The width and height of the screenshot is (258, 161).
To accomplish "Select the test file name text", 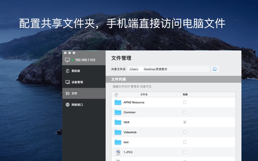I will pyautogui.click(x=126, y=142).
